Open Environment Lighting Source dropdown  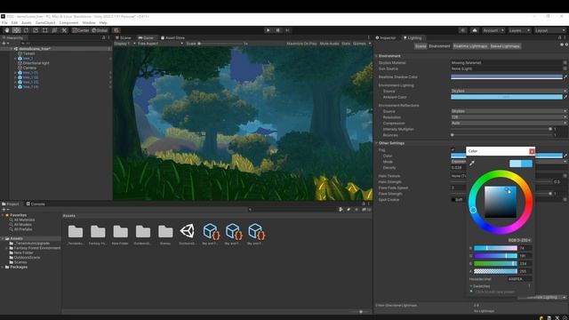[x=509, y=91]
